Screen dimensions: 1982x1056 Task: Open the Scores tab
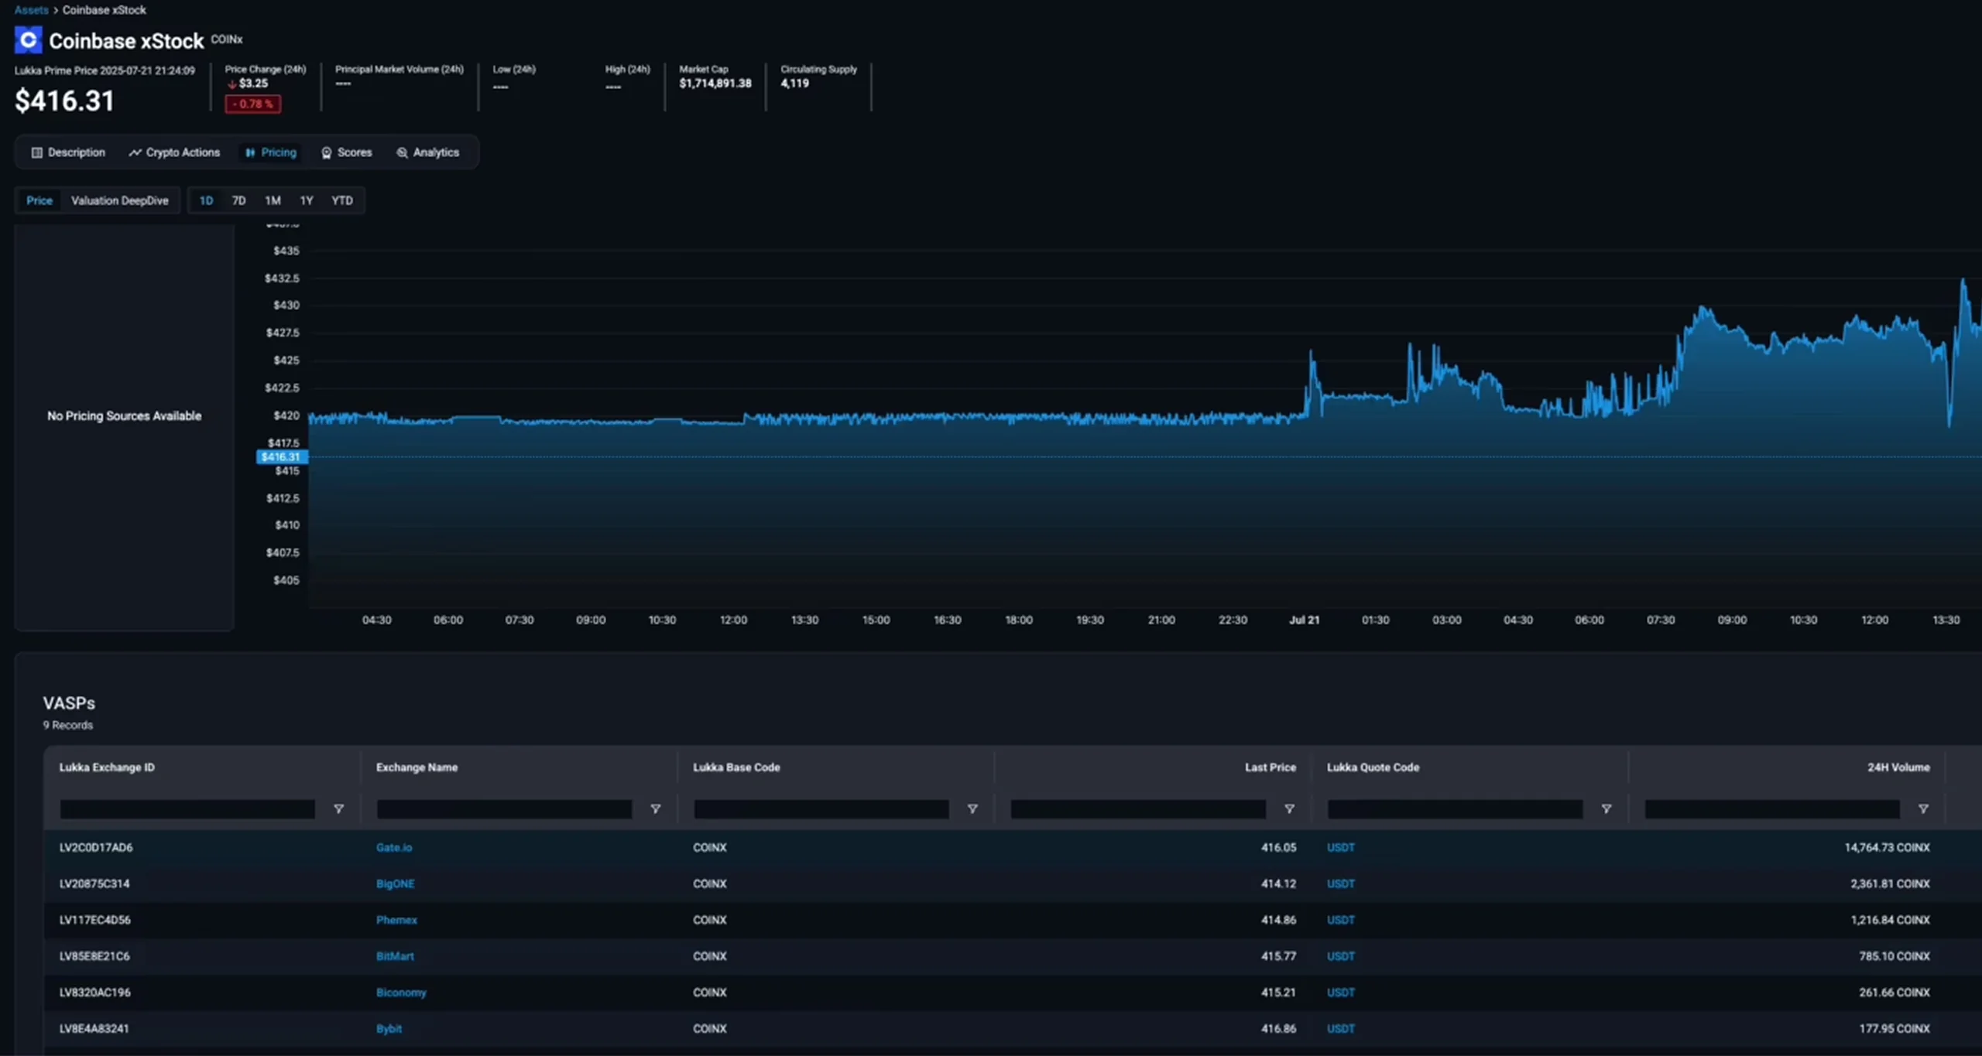click(347, 152)
